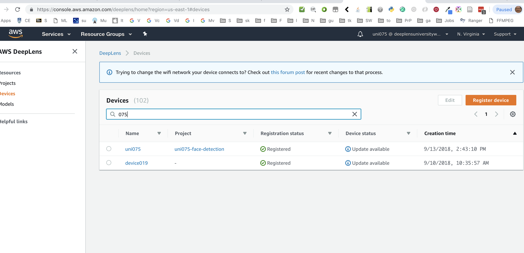The width and height of the screenshot is (524, 253).
Task: Open Devices in the sidebar
Action: click(x=7, y=93)
